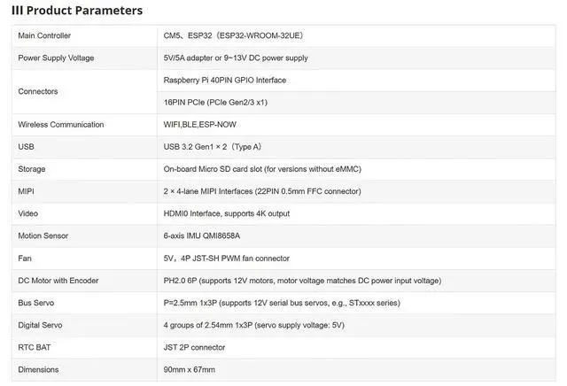Click the 90mm x 67mm dimensions value

pos(189,370)
